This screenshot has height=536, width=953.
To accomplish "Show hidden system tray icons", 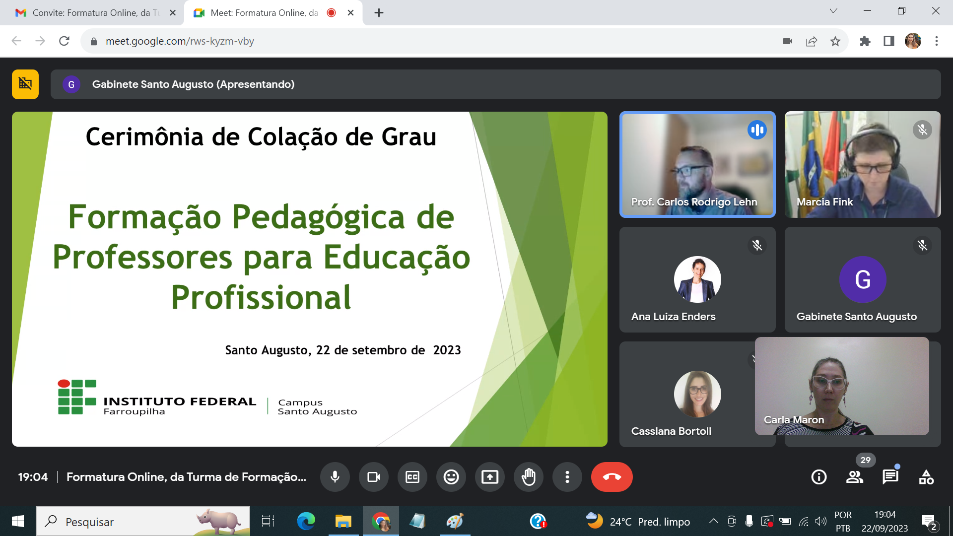I will 713,521.
